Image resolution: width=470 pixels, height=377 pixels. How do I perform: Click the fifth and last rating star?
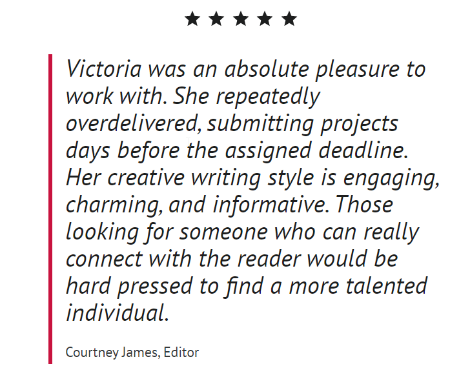pos(289,19)
